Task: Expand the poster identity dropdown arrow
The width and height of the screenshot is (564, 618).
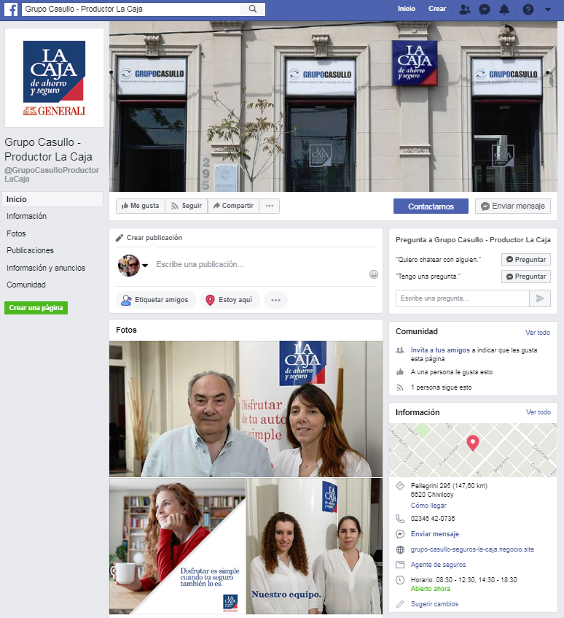Action: 145,266
